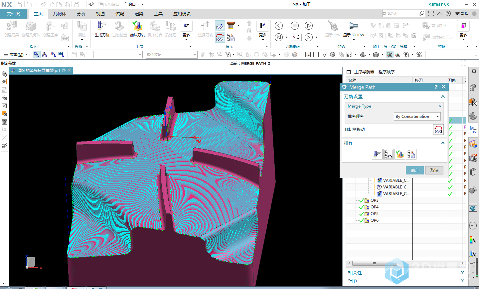Toggle hidden-eye icon on left sidebar
The image size is (479, 289).
pos(4,146)
